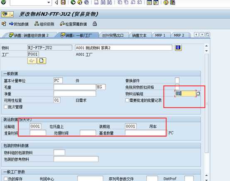Click the green Enter checkmark icon
The height and width of the screenshot is (181, 230).
pos(3,2)
